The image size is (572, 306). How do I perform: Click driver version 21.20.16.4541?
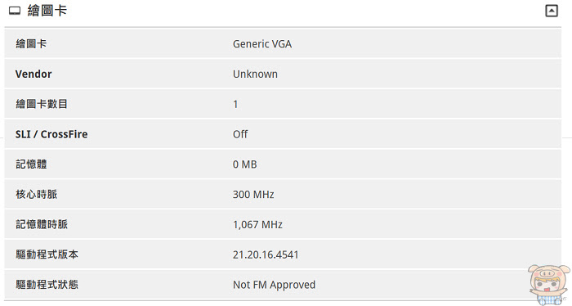pyautogui.click(x=266, y=254)
